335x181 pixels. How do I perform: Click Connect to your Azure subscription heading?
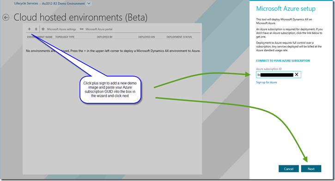pyautogui.click(x=283, y=61)
